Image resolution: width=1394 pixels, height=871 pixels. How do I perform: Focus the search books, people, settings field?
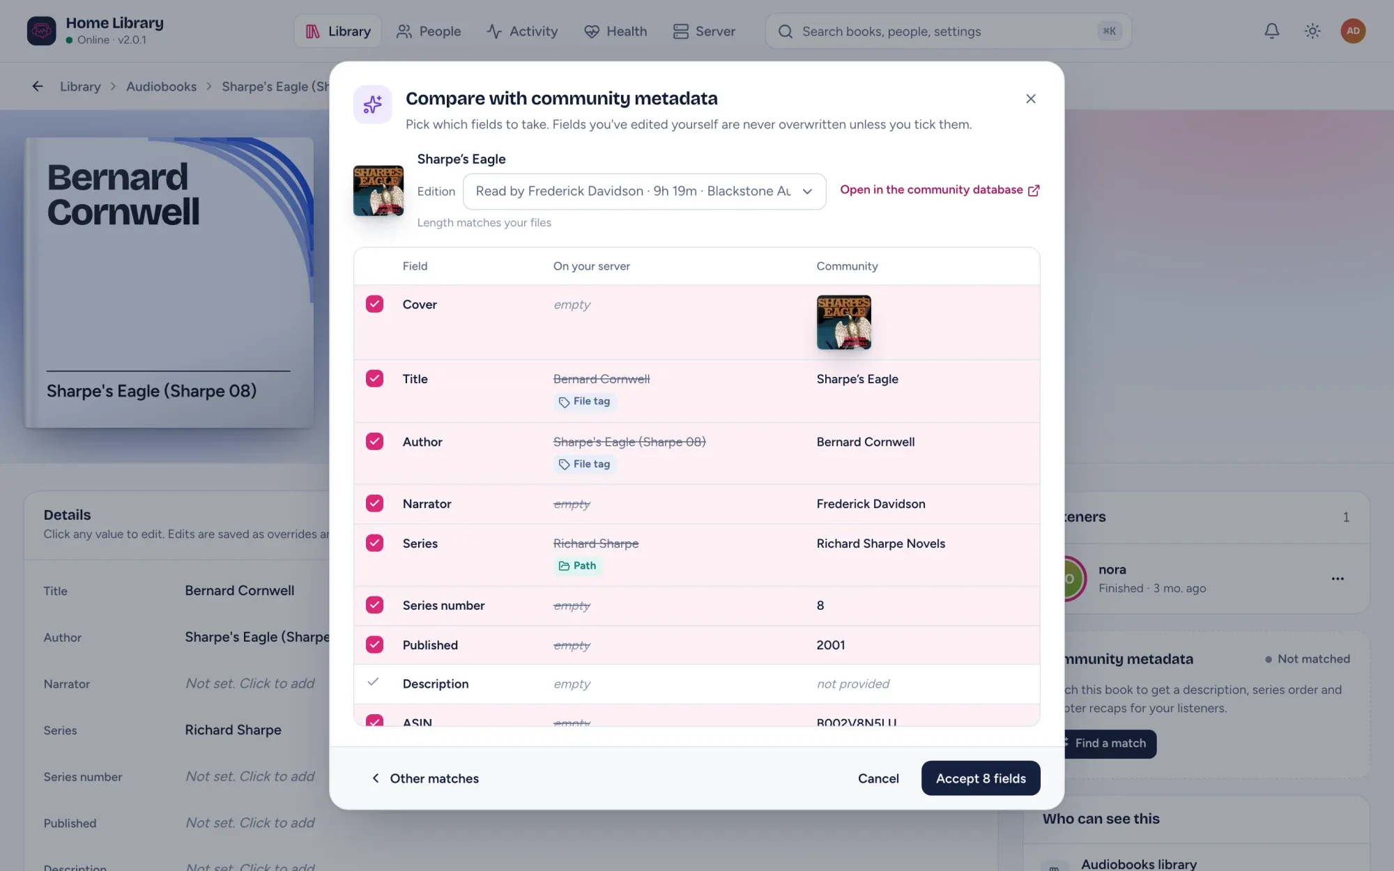pyautogui.click(x=948, y=31)
